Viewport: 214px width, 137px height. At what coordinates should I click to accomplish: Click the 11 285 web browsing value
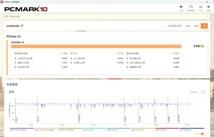[x=64, y=67]
